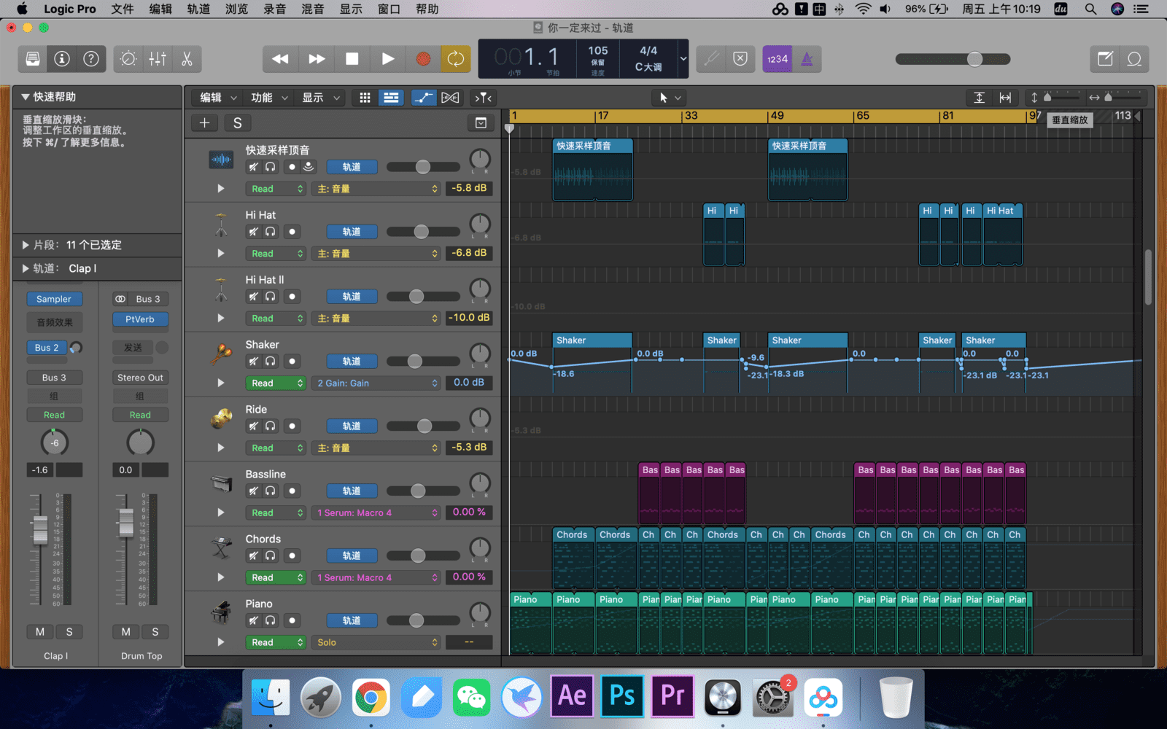Expand the 片段 region inspector section
Image resolution: width=1167 pixels, height=729 pixels.
(26, 245)
